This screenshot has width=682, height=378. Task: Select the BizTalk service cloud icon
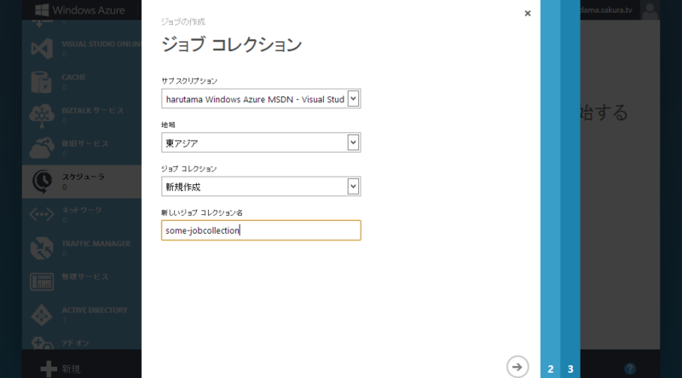click(42, 114)
